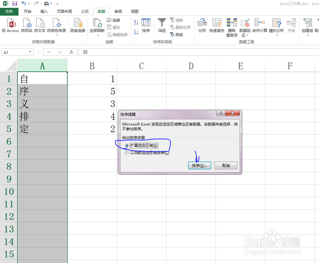
Task: Click Flash Fill (快速填充)
Action: 217,25
